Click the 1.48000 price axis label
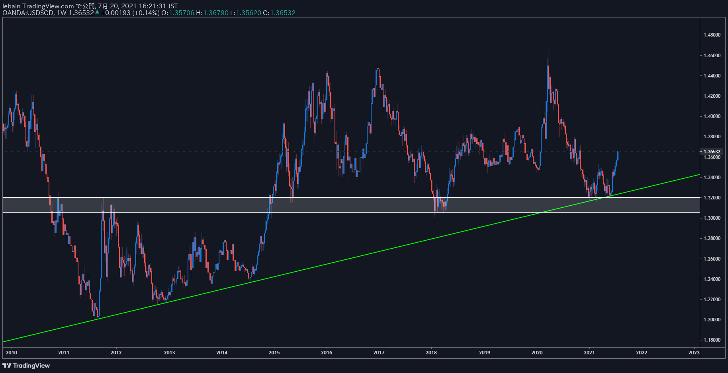The height and width of the screenshot is (373, 728). [712, 35]
